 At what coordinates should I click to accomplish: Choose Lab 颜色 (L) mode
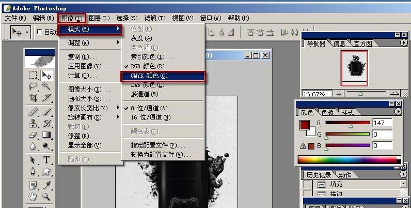(163, 85)
